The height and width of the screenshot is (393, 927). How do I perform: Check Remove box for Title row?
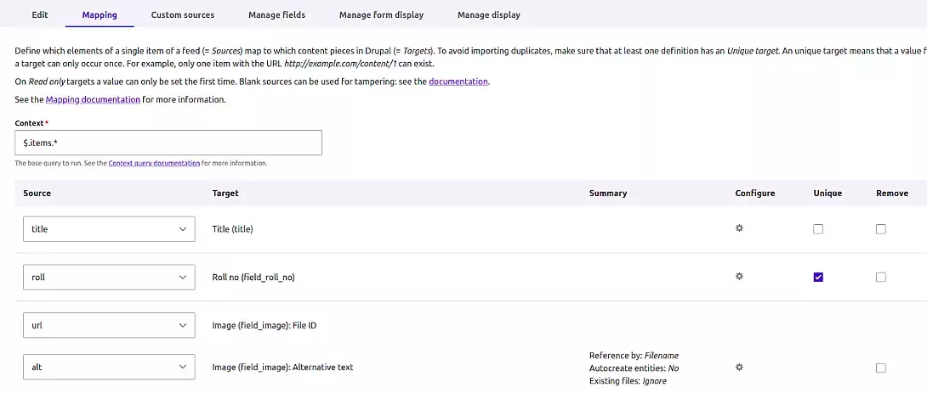tap(880, 229)
